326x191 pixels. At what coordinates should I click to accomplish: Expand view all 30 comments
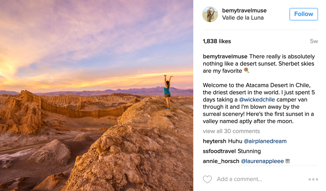coord(231,131)
